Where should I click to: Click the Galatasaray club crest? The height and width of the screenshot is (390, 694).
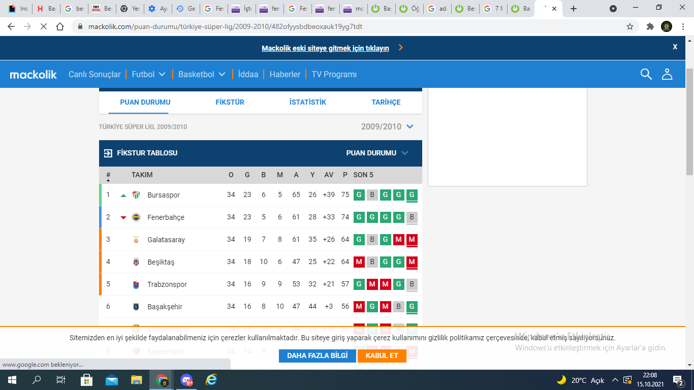[136, 240]
